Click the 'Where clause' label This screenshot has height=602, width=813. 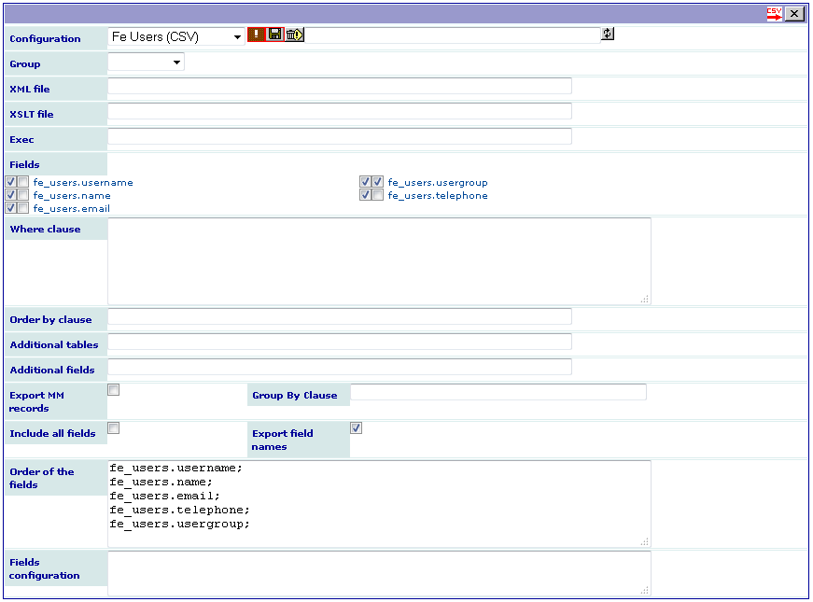[x=45, y=230]
